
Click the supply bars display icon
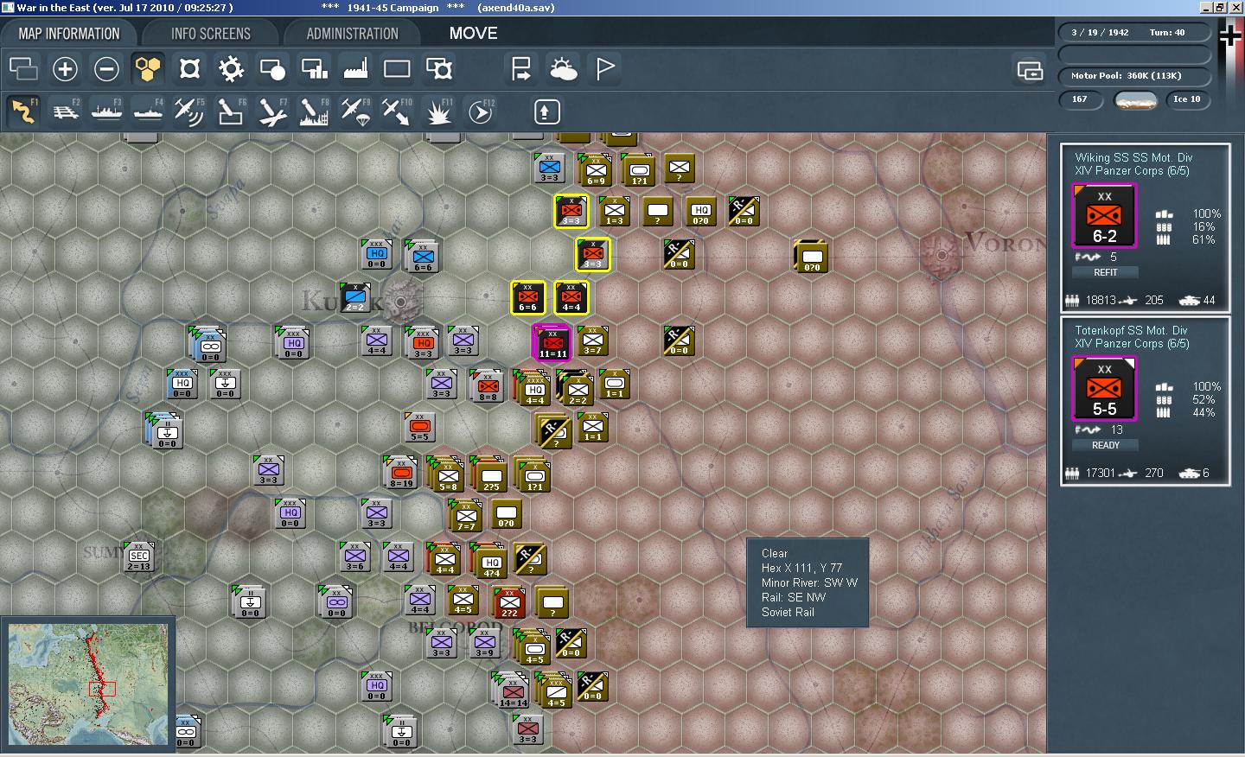coord(314,69)
